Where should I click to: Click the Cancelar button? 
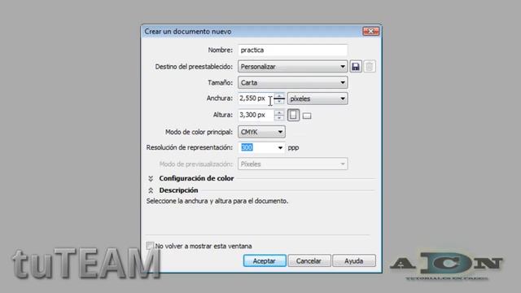click(309, 260)
